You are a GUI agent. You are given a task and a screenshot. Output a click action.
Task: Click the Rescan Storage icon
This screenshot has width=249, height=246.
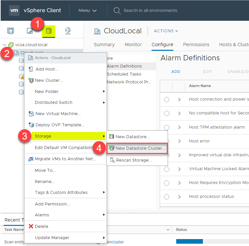[x=112, y=160]
